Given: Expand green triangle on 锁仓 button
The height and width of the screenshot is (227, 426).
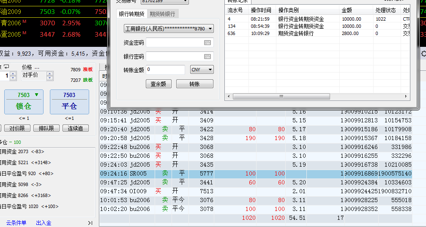Looking at the screenshot, I should pyautogui.click(x=37, y=95).
